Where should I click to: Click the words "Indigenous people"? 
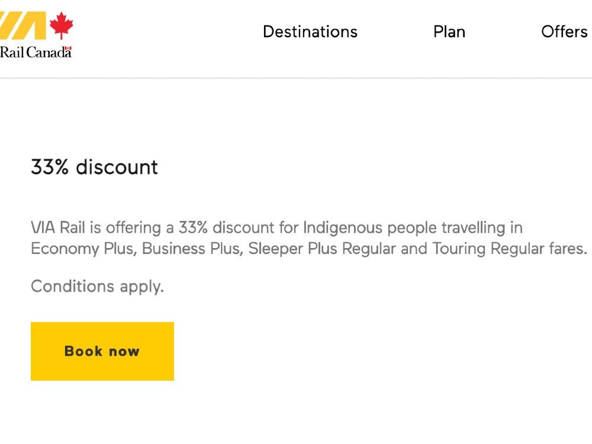click(365, 228)
